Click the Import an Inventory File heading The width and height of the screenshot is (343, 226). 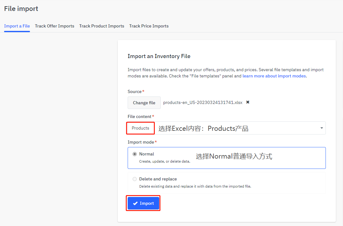[x=159, y=56]
